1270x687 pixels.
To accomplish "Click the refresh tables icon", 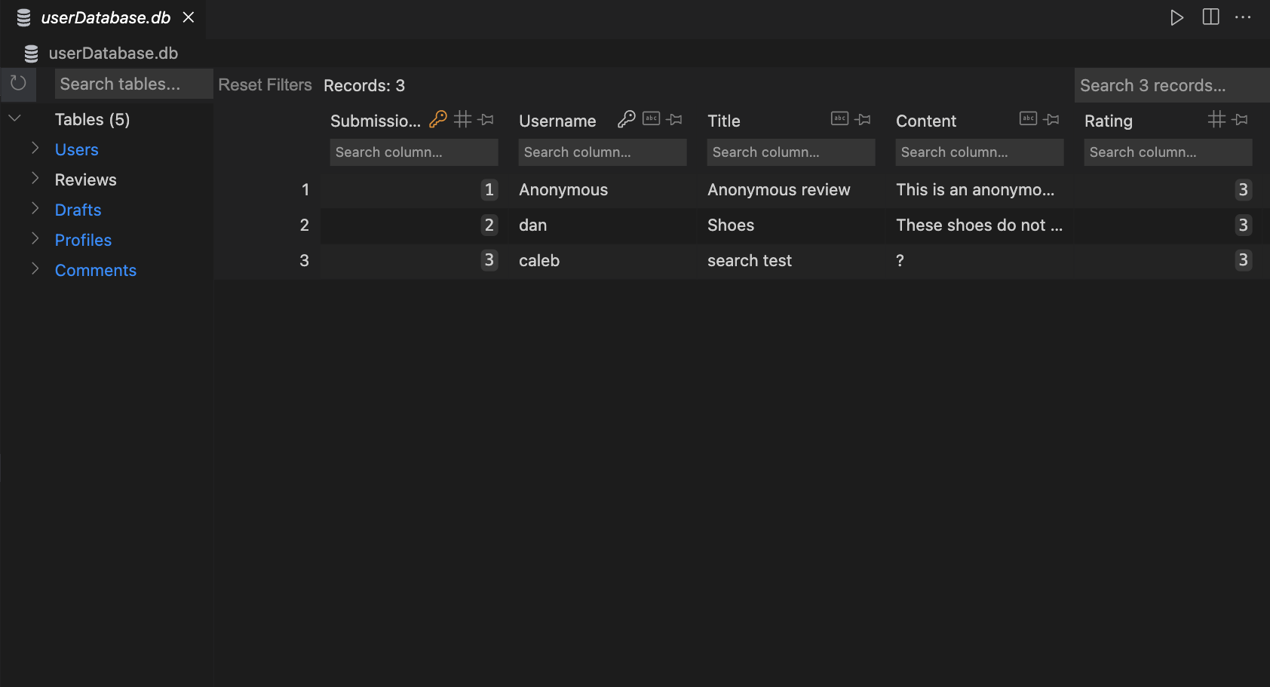I will pyautogui.click(x=18, y=84).
